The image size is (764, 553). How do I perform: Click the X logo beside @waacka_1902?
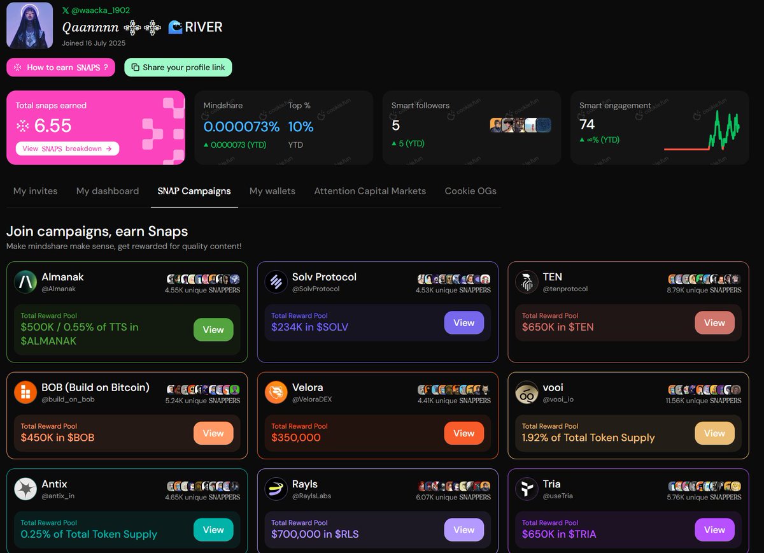pos(66,11)
